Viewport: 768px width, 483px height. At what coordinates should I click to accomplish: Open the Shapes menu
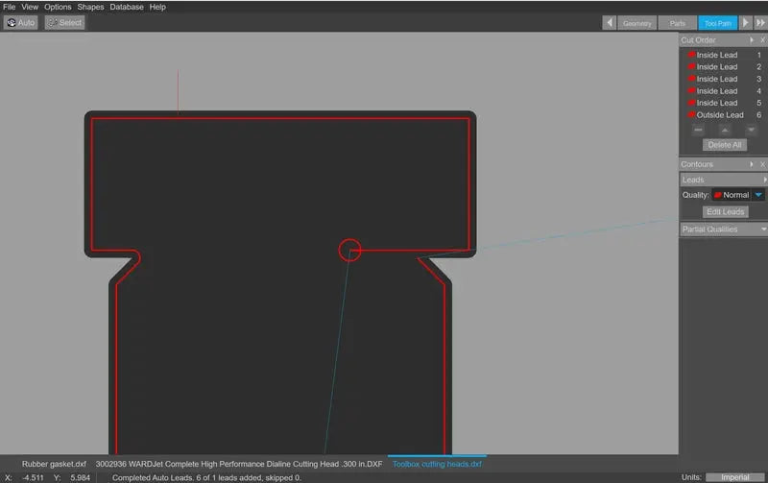[x=90, y=7]
